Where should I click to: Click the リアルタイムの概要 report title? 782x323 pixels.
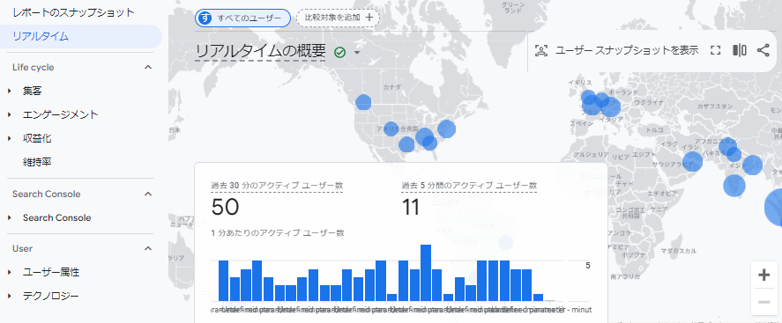260,52
